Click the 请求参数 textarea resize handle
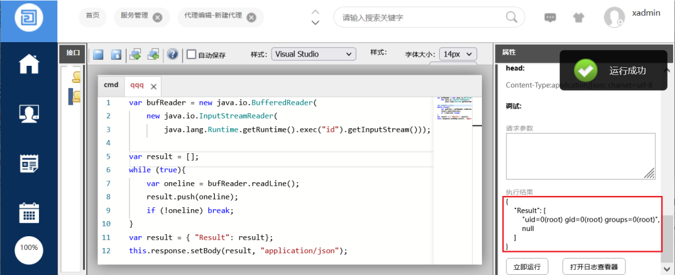Viewport: 675px width, 275px height. point(650,173)
